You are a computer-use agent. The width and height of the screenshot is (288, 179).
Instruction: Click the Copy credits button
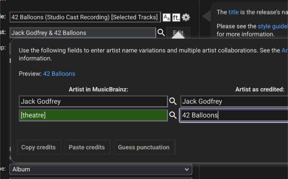[39, 147]
